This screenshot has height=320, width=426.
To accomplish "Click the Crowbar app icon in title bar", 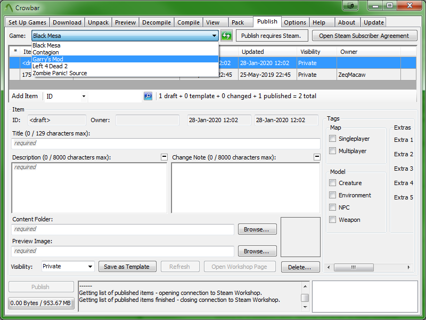I will [x=9, y=8].
